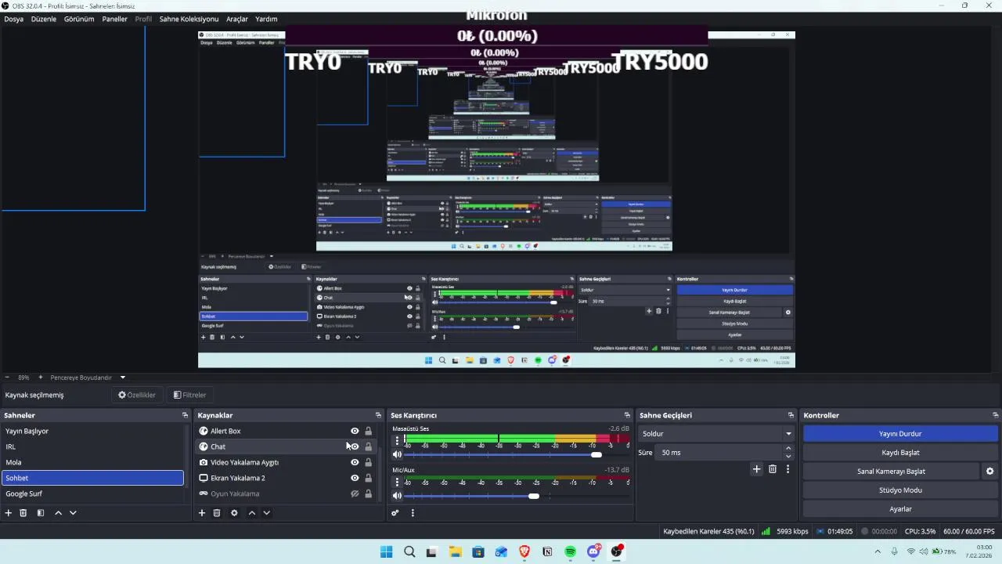Viewport: 1002px width, 564px height.
Task: Zoom out the preview with the minus icon
Action: (x=7, y=378)
